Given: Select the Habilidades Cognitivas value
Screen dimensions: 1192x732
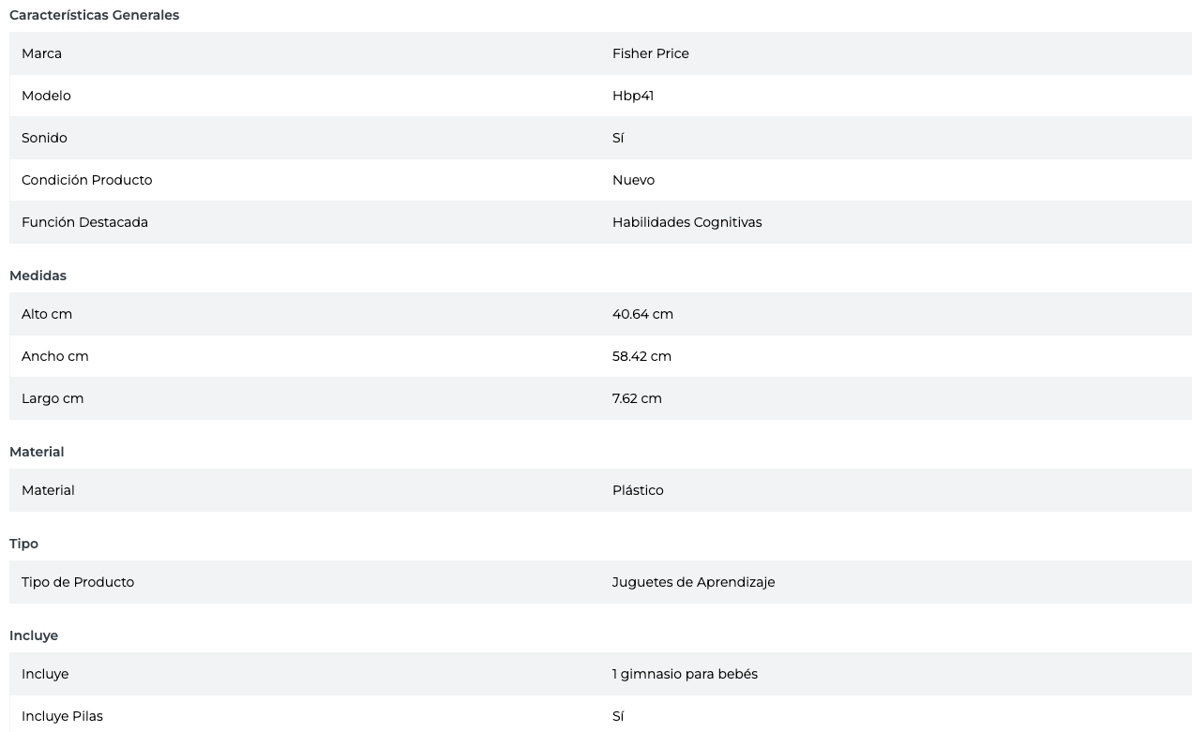Looking at the screenshot, I should tap(687, 222).
